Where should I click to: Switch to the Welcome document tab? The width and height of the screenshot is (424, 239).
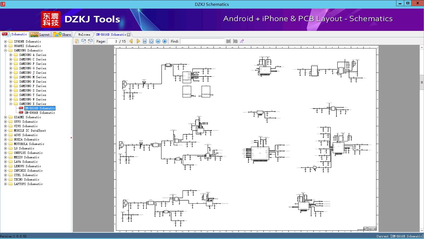(x=84, y=35)
